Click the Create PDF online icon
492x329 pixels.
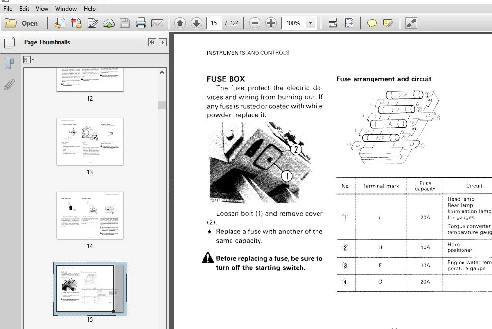59,23
